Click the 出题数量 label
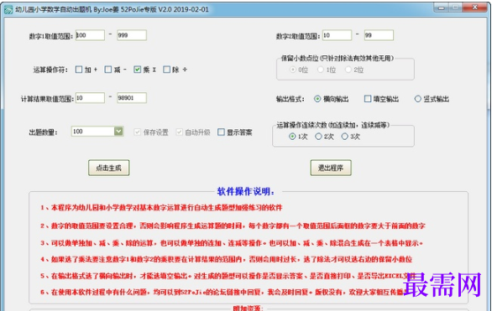The height and width of the screenshot is (311, 497). [x=43, y=132]
